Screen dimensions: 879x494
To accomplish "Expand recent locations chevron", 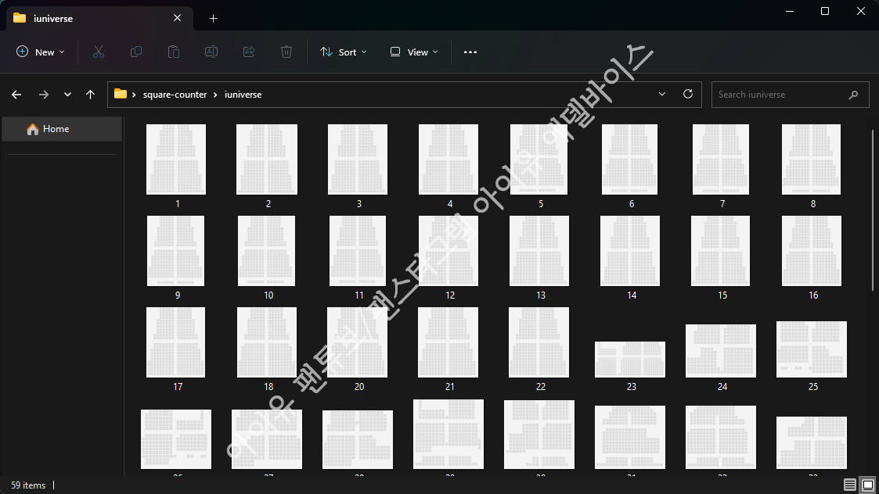I will click(x=67, y=95).
